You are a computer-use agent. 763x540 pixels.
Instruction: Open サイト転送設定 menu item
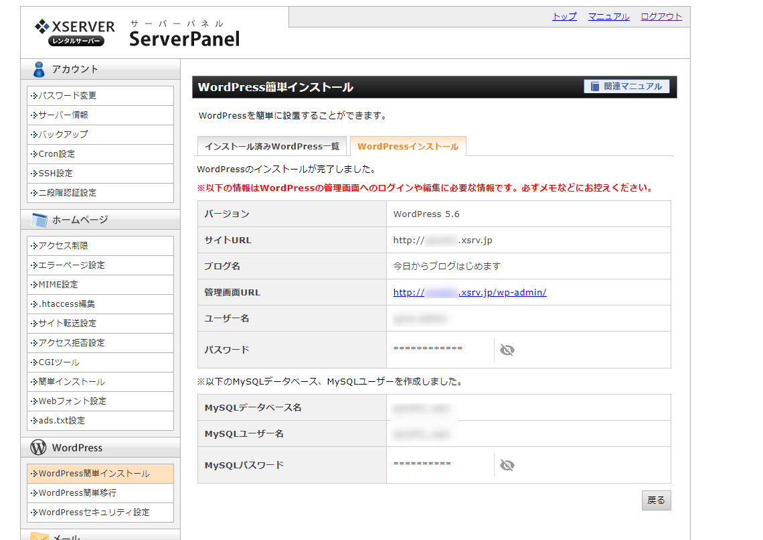tap(100, 324)
